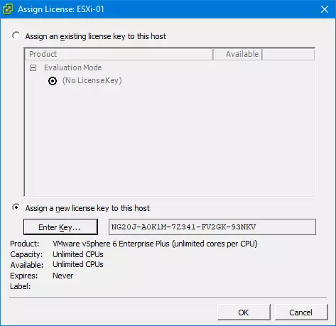
Task: Click the blank column header beside Available
Action: pyautogui.click(x=288, y=54)
